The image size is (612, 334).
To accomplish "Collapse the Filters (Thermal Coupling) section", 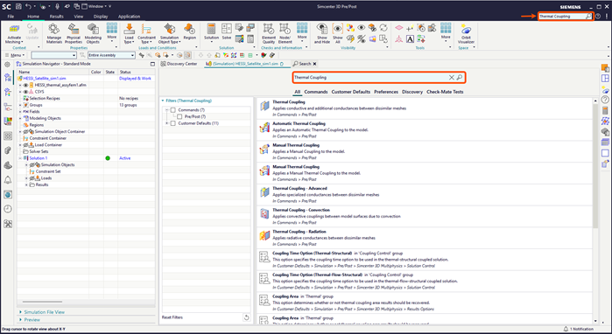I will point(163,101).
